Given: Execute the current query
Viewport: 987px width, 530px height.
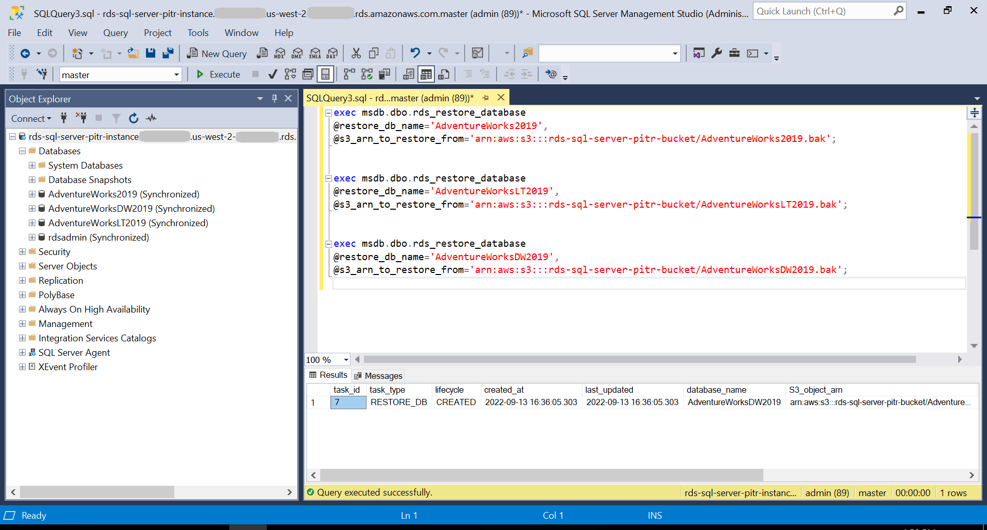Looking at the screenshot, I should pos(218,74).
